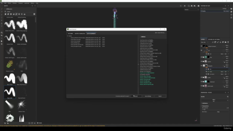The width and height of the screenshot is (233, 131).
Task: Filter assets by brushes icon
Action: (16, 14)
